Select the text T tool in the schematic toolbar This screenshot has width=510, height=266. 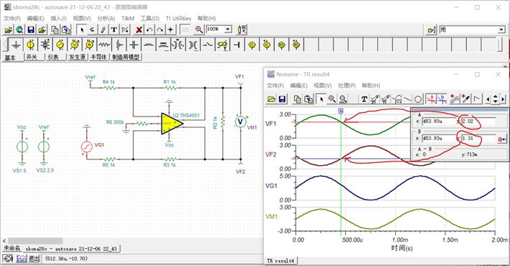pos(114,30)
